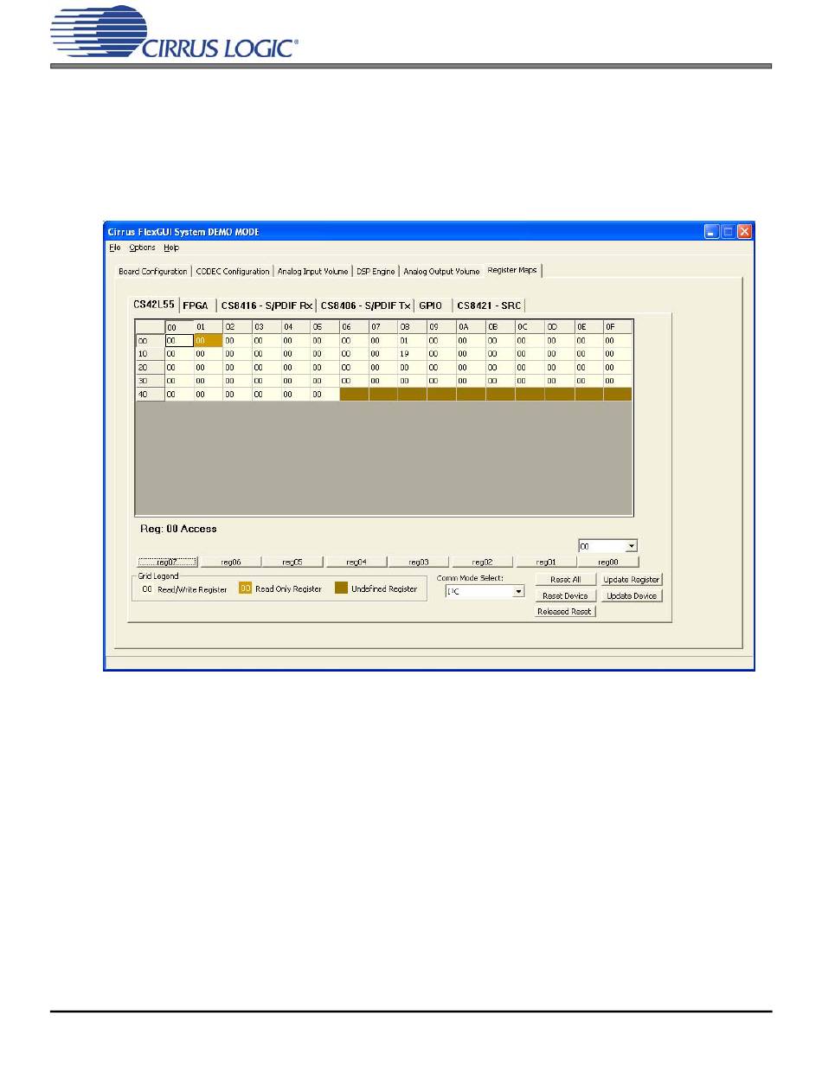Select the CS42L55 register tab
The width and height of the screenshot is (822, 1080).
click(152, 305)
